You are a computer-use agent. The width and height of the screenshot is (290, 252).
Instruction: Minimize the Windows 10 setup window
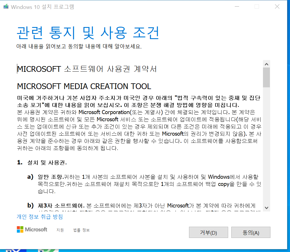pos(237,7)
